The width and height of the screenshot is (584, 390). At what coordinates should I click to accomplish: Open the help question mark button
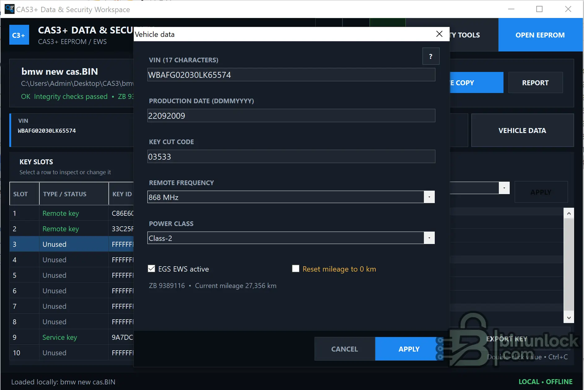click(x=431, y=56)
